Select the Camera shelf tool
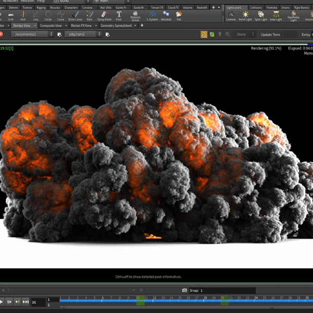 pos(231,16)
